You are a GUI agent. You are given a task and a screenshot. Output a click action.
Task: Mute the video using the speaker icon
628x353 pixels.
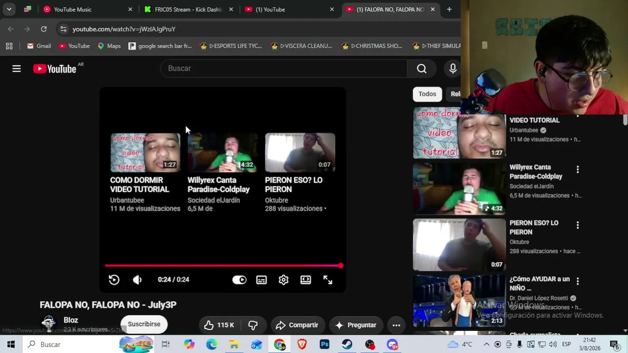(x=137, y=280)
